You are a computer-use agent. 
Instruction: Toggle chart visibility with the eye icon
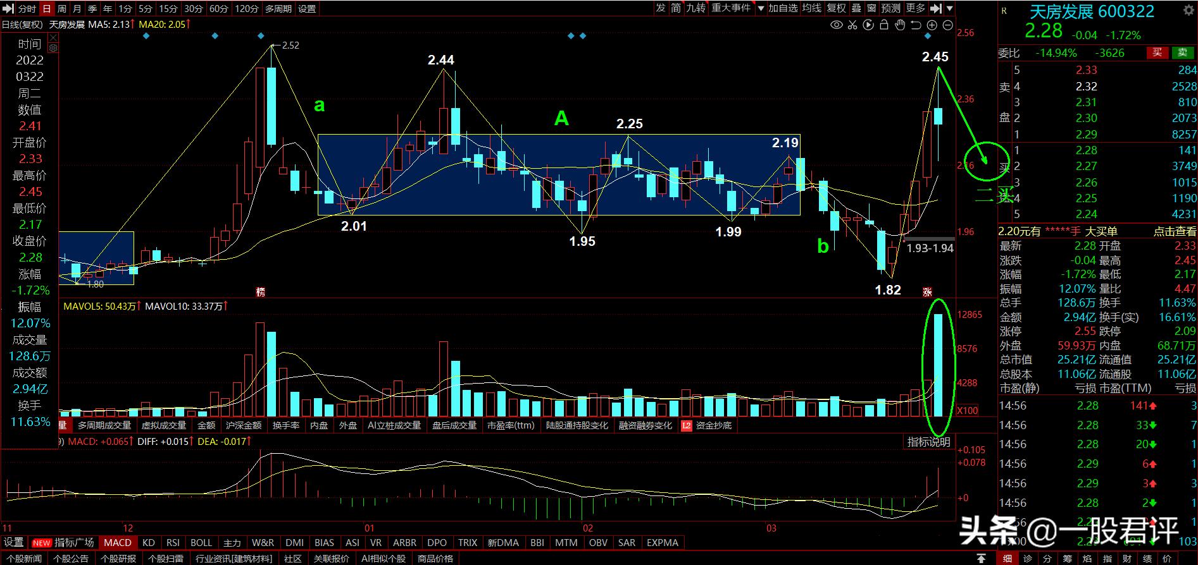coord(837,25)
